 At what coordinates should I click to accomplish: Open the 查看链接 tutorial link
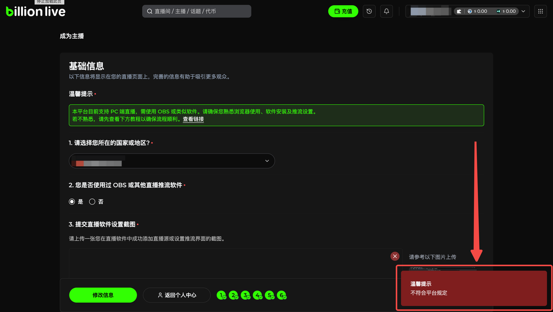(x=193, y=119)
